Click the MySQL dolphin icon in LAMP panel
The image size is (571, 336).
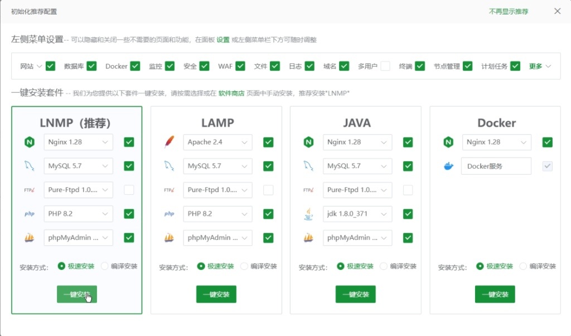click(x=168, y=166)
